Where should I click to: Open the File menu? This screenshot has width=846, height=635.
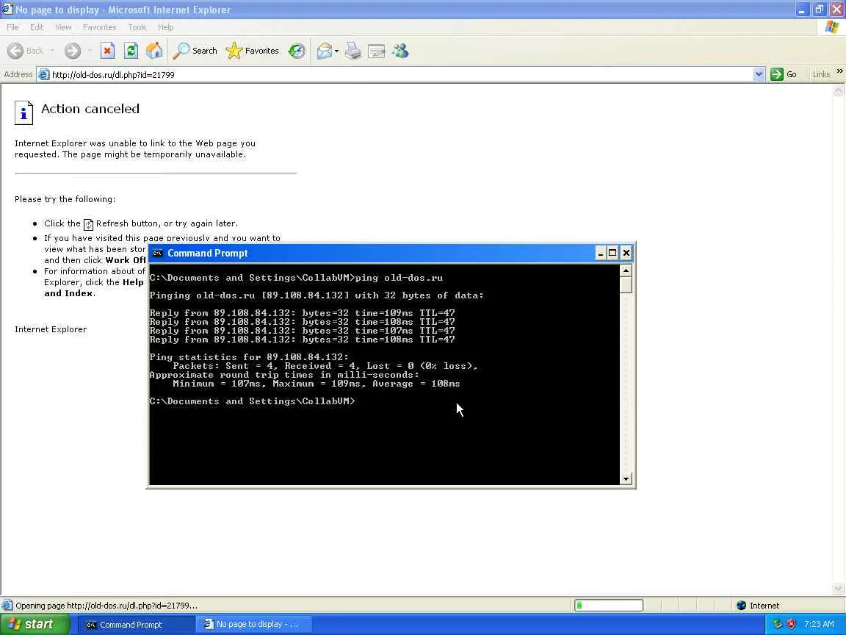click(x=12, y=27)
